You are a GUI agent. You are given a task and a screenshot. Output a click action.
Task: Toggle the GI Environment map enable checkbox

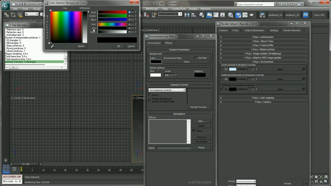pos(304,69)
